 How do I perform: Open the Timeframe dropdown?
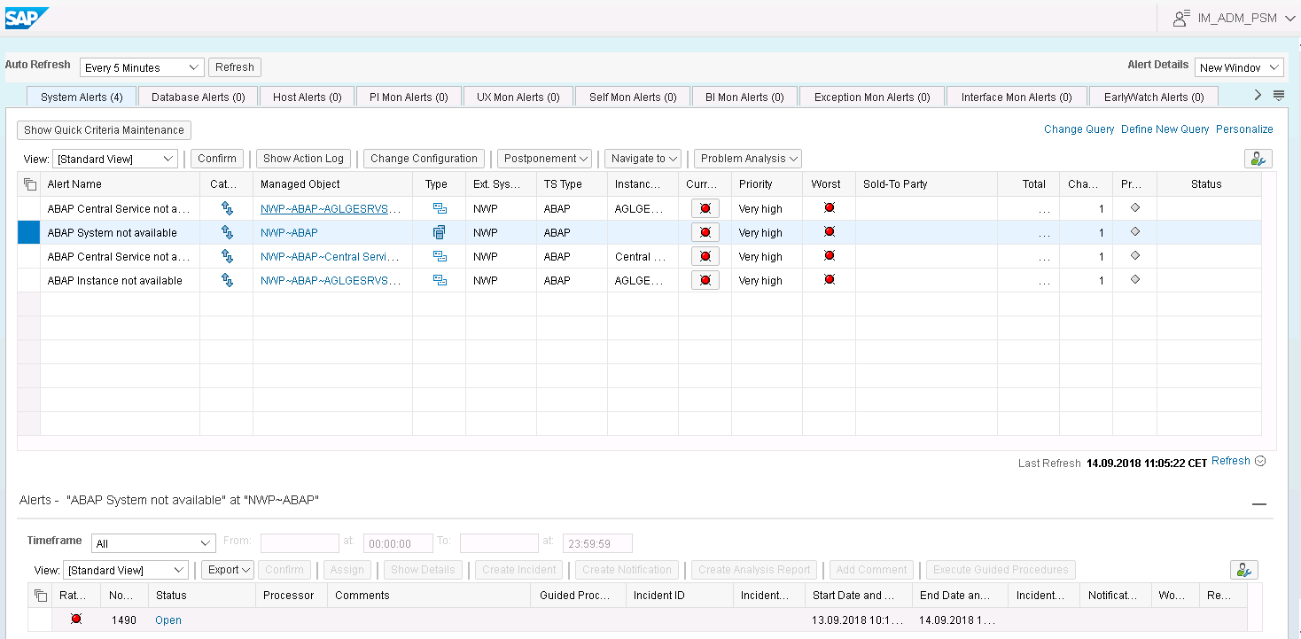coord(154,543)
